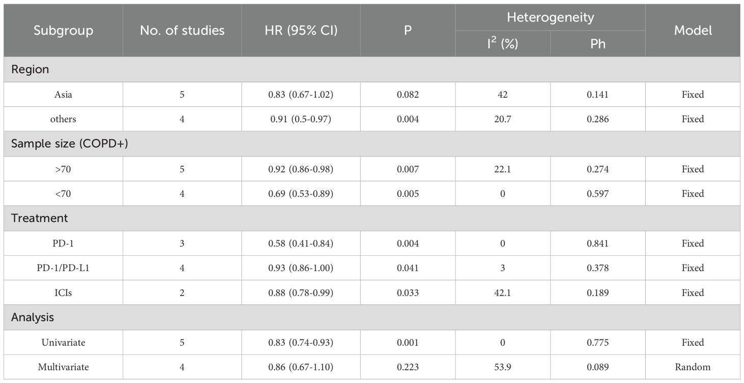Screen dimensions: 744x383
Task: Click the Region section row
Action: [x=30, y=69]
